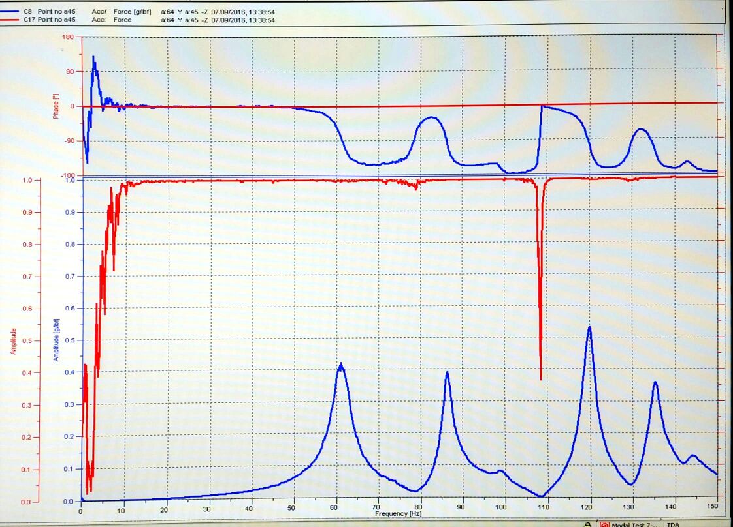This screenshot has width=733, height=527.
Task: Click the Phase [°] axis label
Action: [x=56, y=106]
